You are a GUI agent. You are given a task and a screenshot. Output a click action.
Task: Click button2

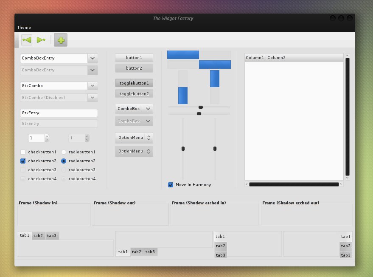(134, 68)
